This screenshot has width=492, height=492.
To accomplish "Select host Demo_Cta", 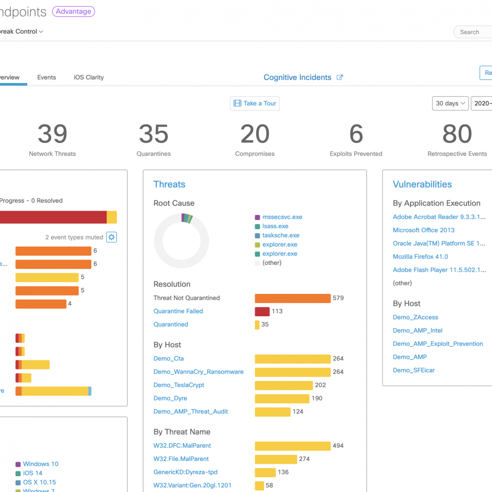I will click(169, 359).
